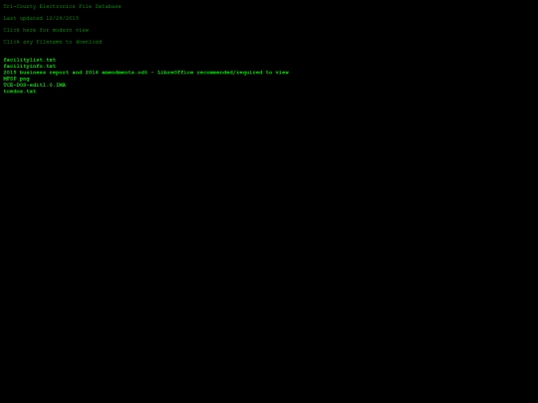The height and width of the screenshot is (403, 538).
Task: Switch to modern view via Click here link
Action: (46, 30)
